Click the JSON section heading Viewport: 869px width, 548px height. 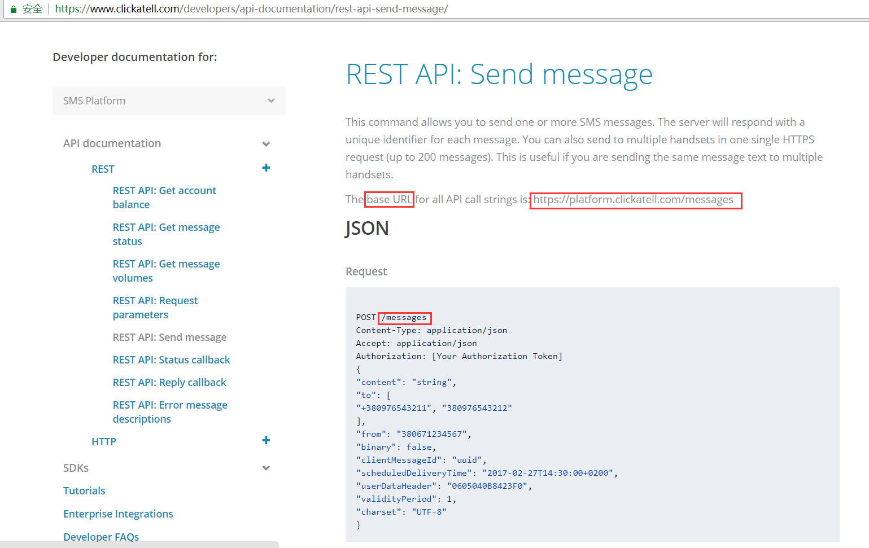pyautogui.click(x=367, y=229)
